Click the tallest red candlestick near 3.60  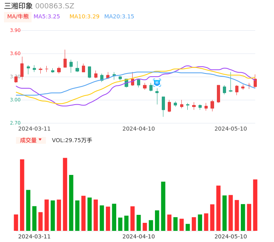pos(65,63)
